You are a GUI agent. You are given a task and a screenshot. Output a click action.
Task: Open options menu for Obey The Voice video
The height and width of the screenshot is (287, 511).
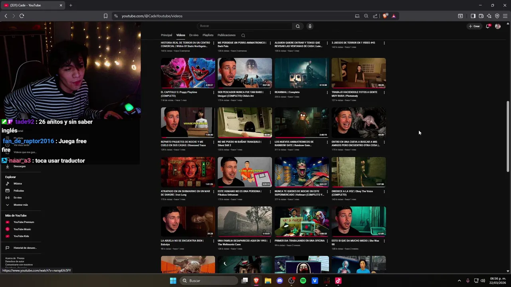(x=384, y=191)
